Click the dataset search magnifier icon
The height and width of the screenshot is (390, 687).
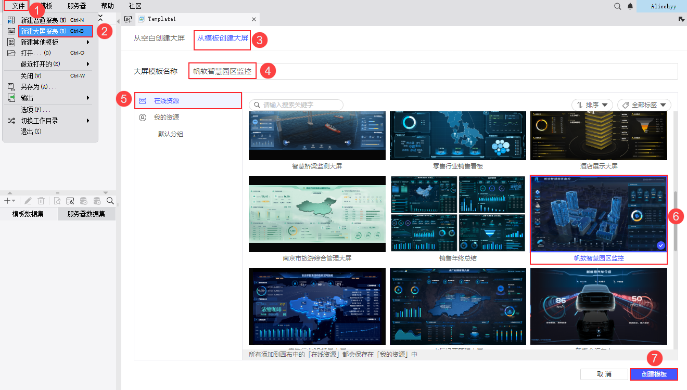(x=110, y=201)
